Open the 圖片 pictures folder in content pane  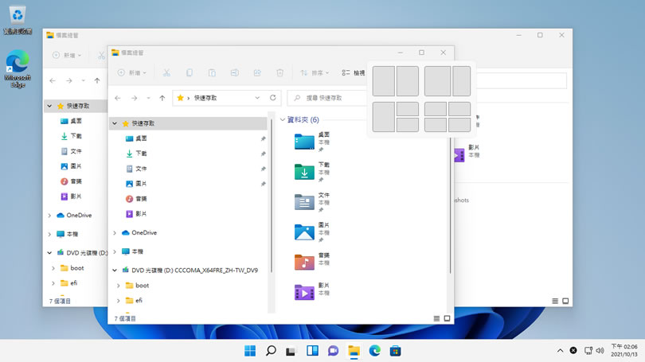click(x=304, y=232)
